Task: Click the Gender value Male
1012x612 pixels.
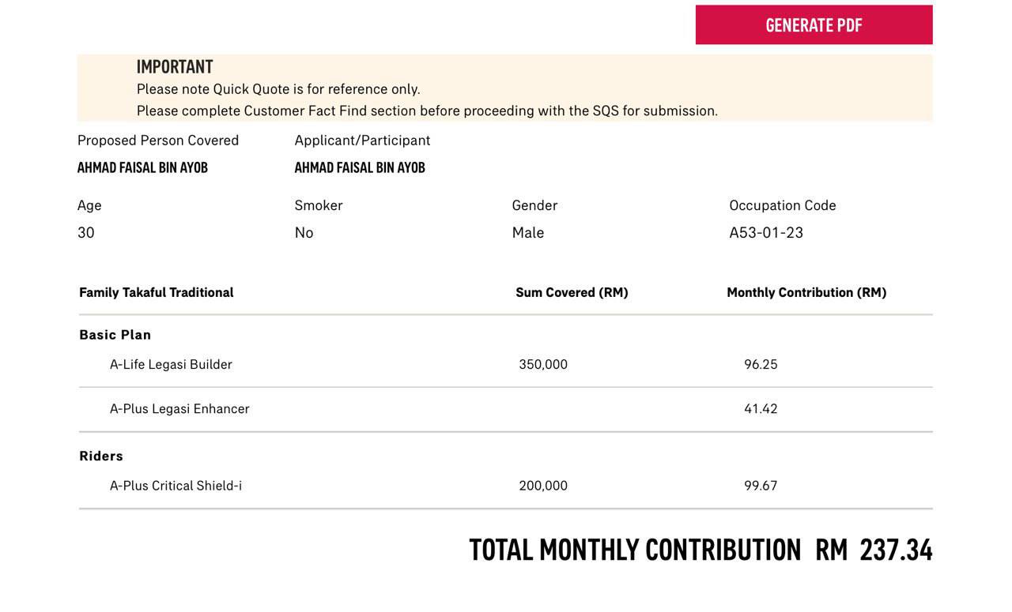Action: coord(528,233)
